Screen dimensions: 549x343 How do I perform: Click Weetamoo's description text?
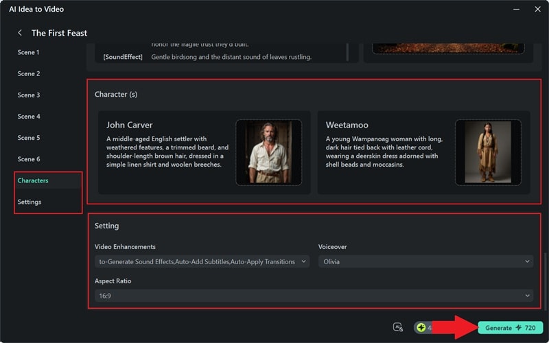[384, 152]
